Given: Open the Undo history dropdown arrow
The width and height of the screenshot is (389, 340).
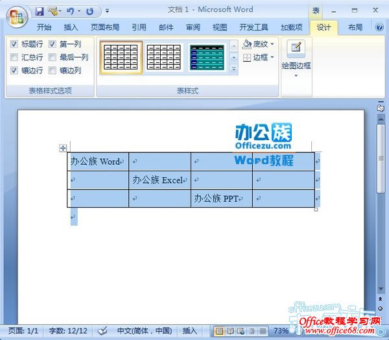Looking at the screenshot, I should 79,11.
